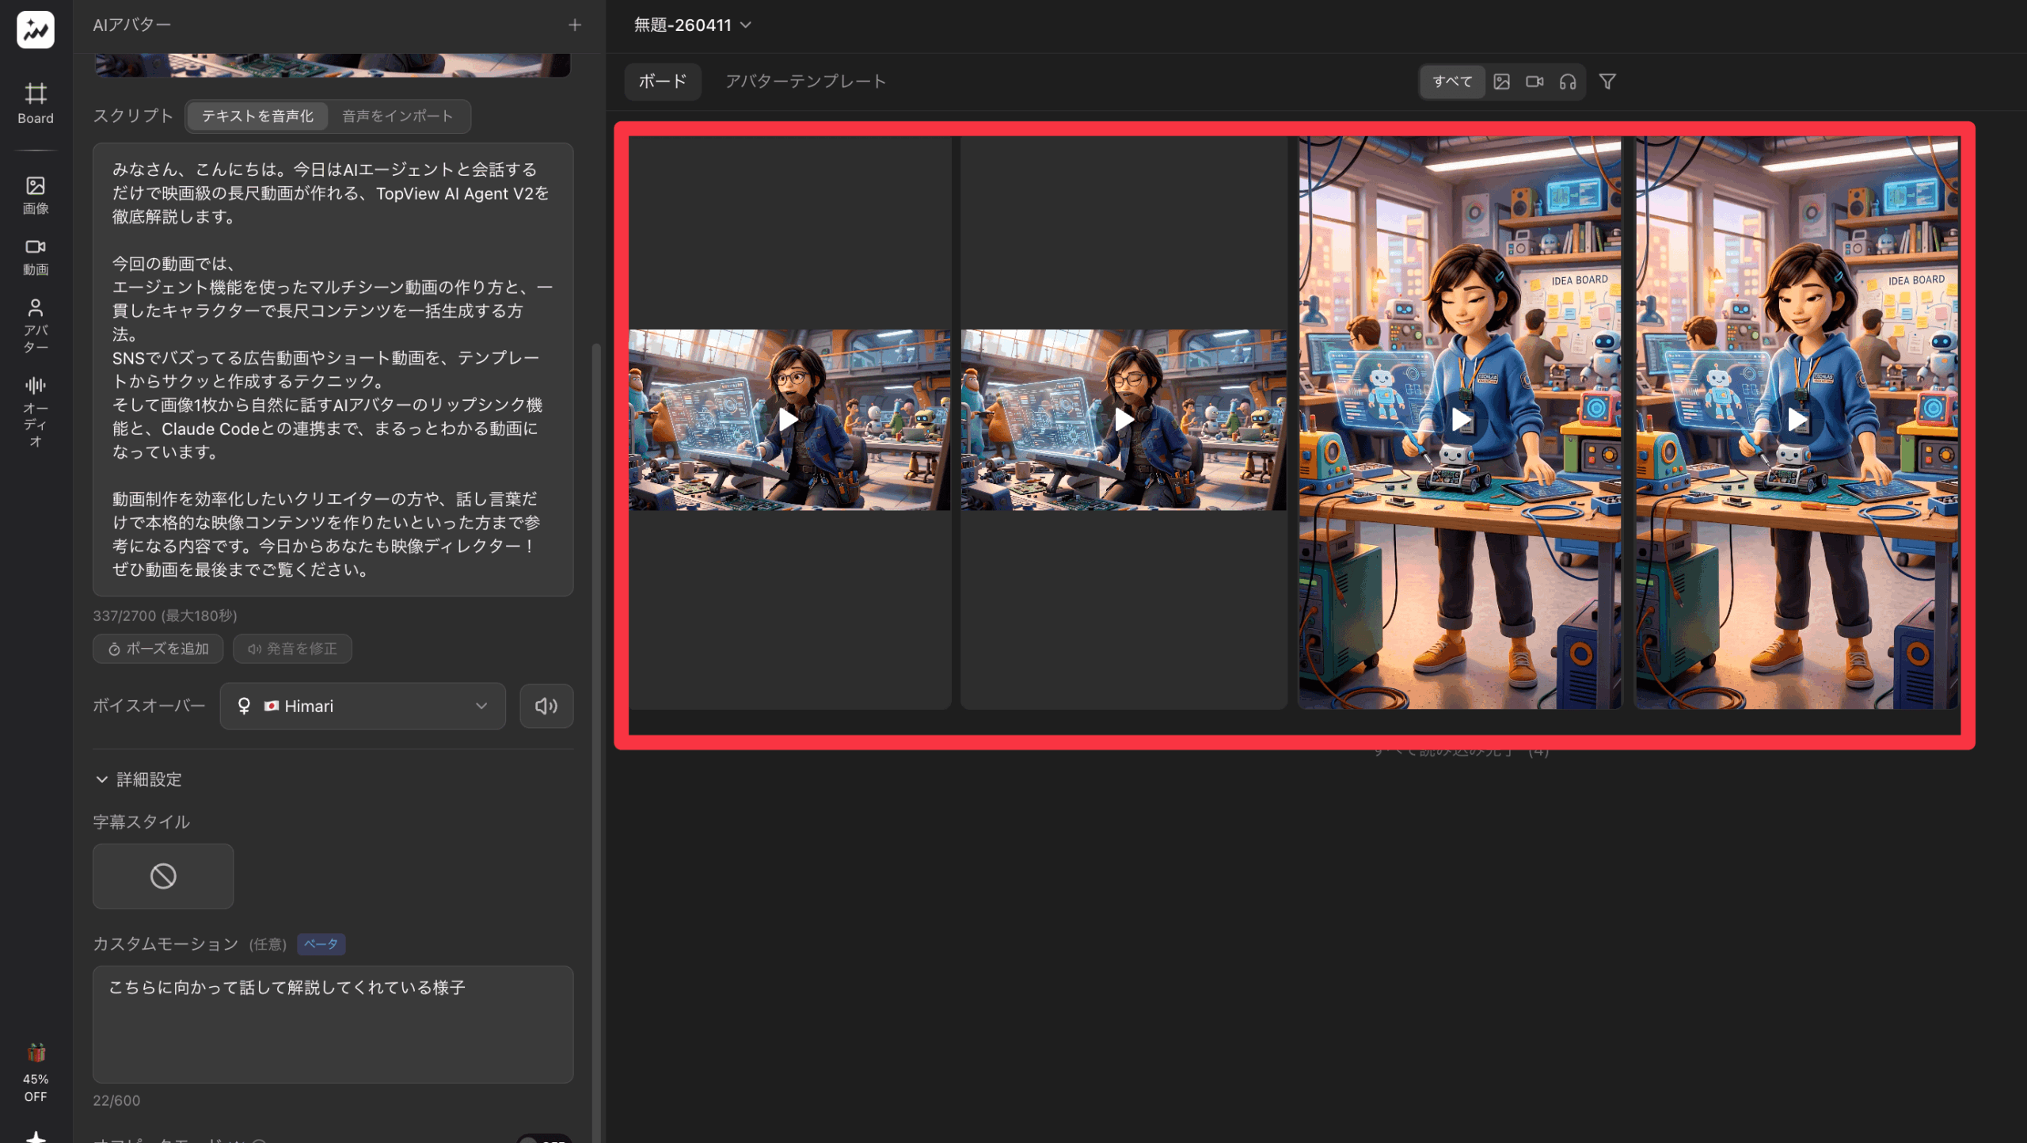Collapse the 詳細設定 section
This screenshot has width=2027, height=1143.
(x=139, y=779)
